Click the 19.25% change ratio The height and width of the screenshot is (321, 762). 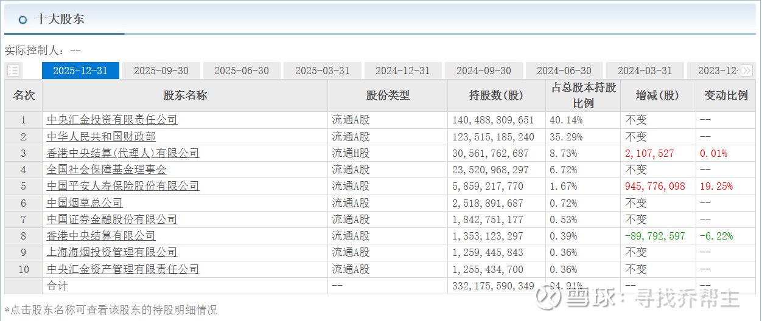716,187
